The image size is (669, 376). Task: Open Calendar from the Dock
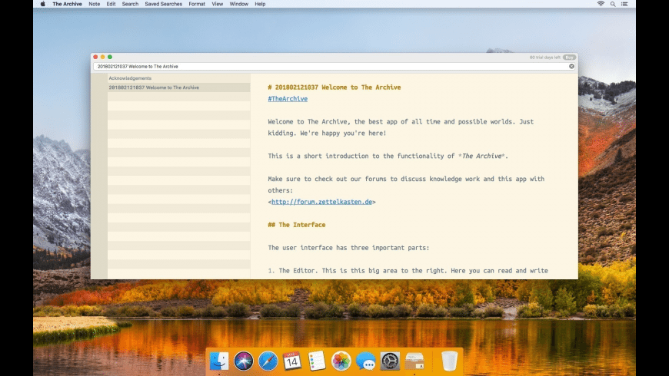pyautogui.click(x=292, y=361)
